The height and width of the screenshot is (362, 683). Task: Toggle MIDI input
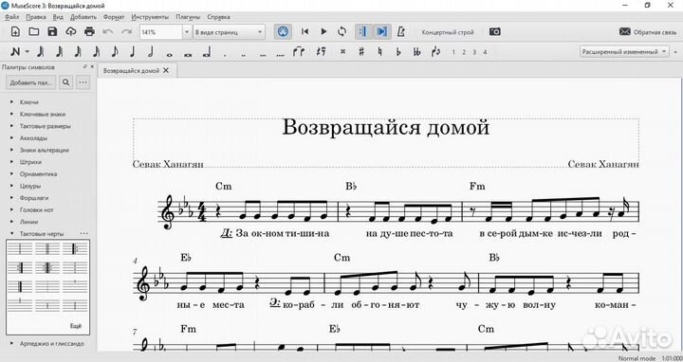(283, 32)
